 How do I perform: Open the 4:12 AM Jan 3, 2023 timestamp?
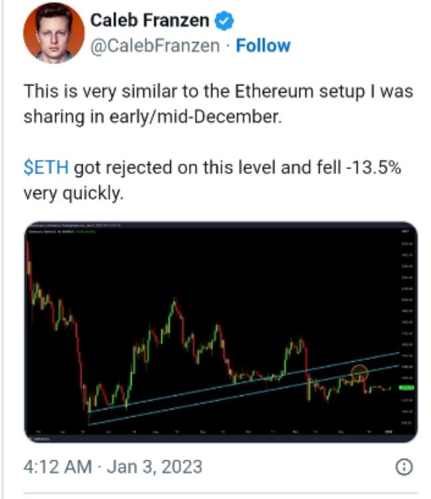[x=113, y=467]
